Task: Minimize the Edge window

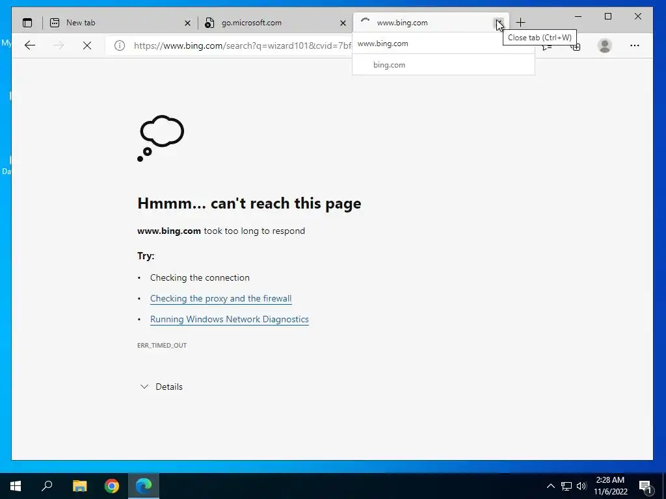Action: (578, 16)
